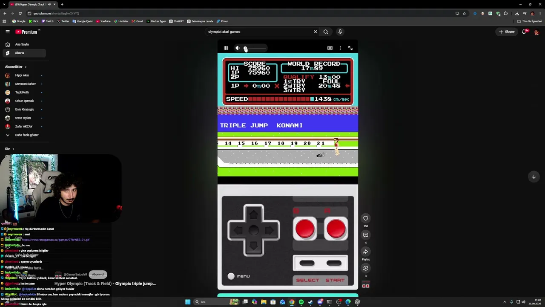Share the Shorts video
The width and height of the screenshot is (545, 307).
(x=366, y=252)
